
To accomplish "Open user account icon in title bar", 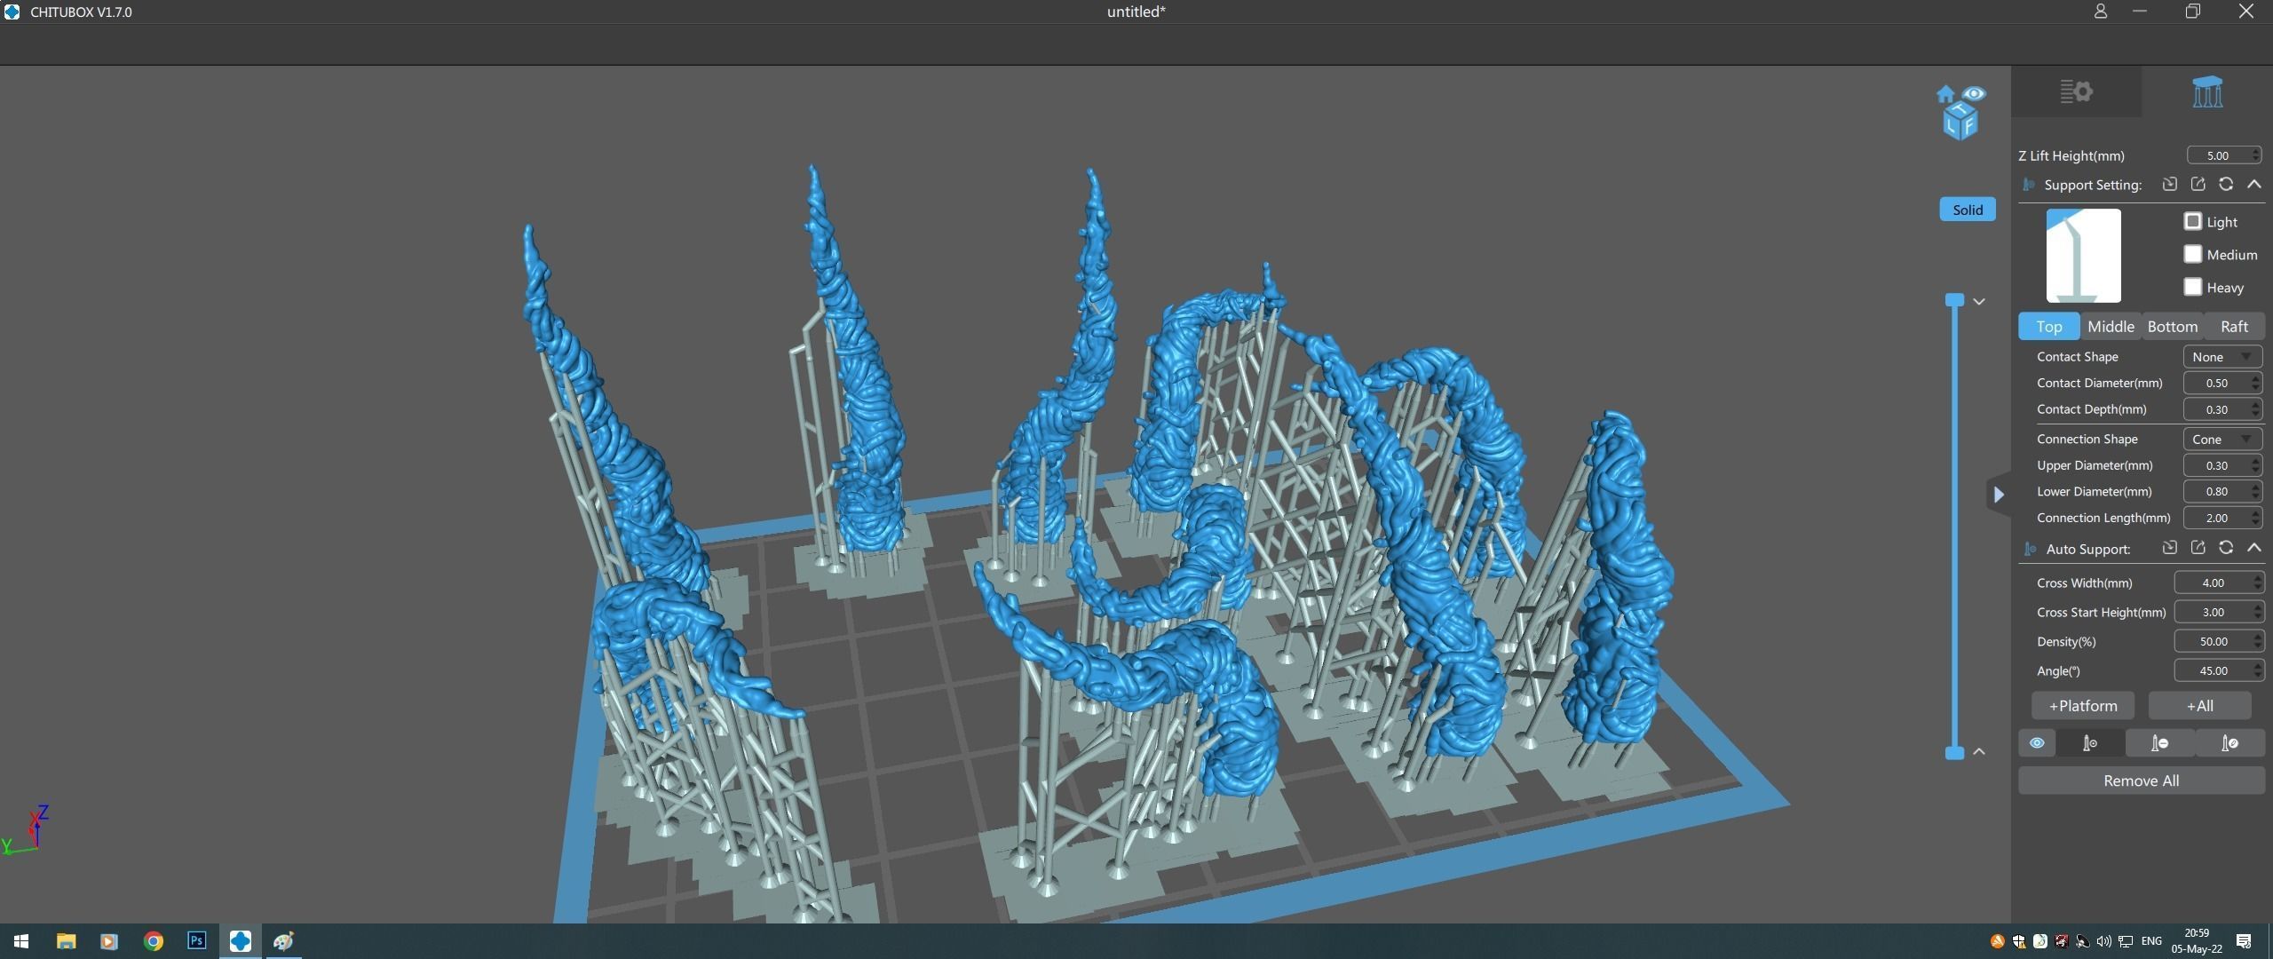I will click(x=2100, y=12).
